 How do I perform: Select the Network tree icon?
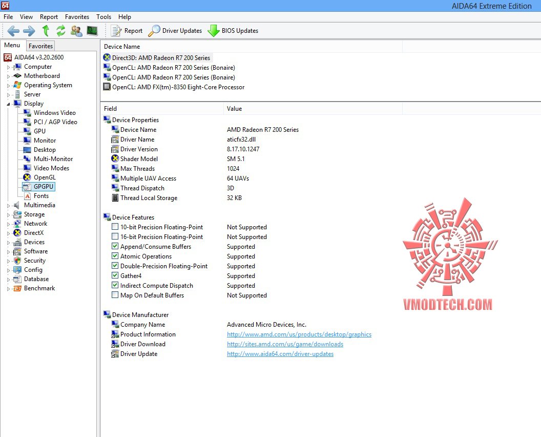coord(17,224)
